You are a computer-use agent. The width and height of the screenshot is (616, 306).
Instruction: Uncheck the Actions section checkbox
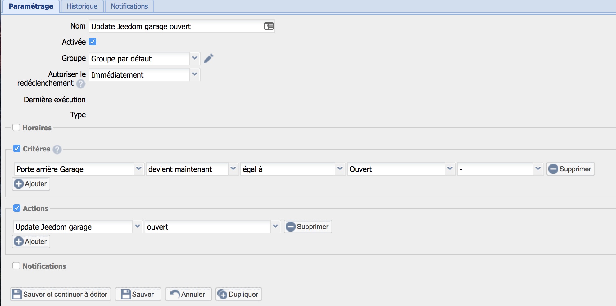point(17,208)
